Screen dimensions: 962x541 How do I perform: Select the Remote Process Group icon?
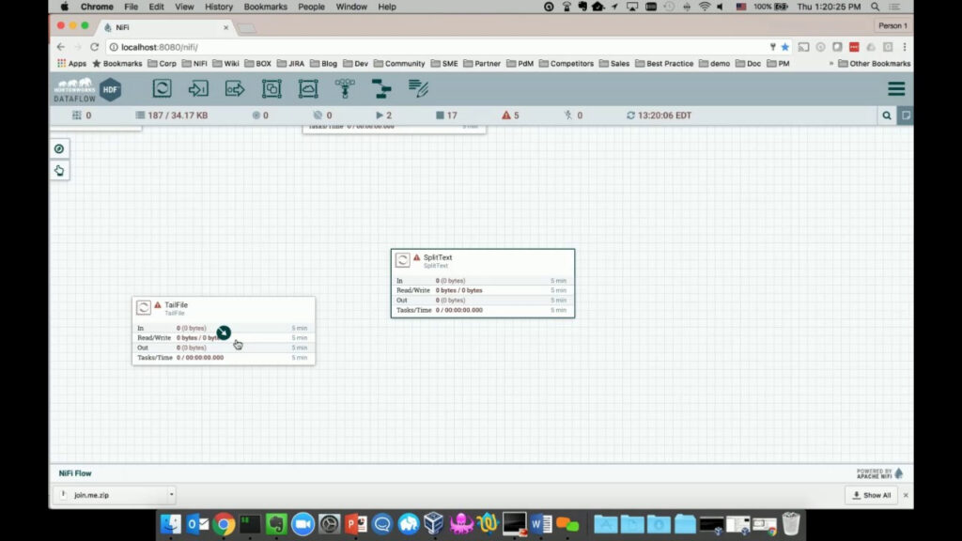(x=308, y=89)
